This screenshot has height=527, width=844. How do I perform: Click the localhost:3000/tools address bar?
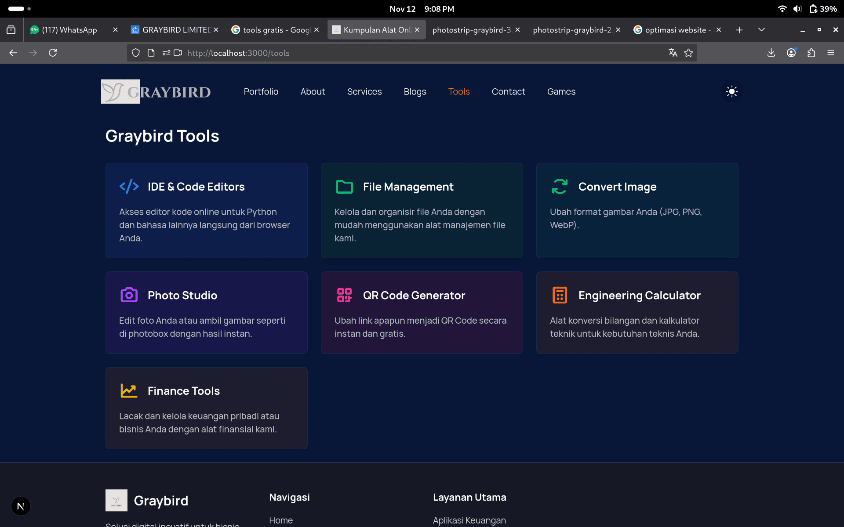[396, 53]
